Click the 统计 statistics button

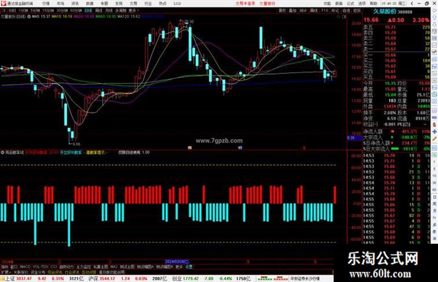click(x=303, y=10)
